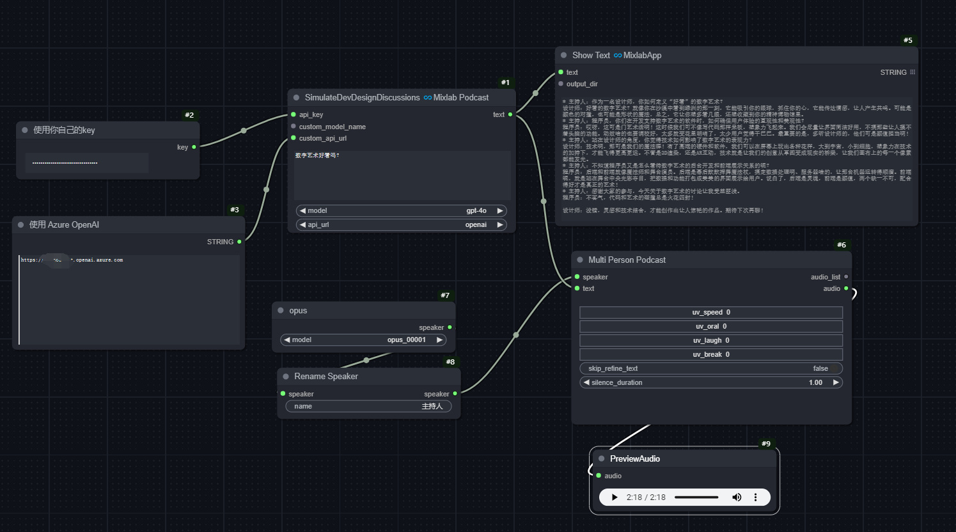The image size is (956, 532).
Task: Click the uv_speed 0 widget
Action: coord(710,312)
